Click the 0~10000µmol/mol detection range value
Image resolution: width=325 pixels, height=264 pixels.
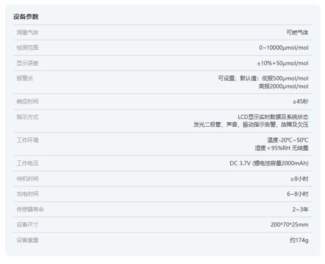coord(284,48)
